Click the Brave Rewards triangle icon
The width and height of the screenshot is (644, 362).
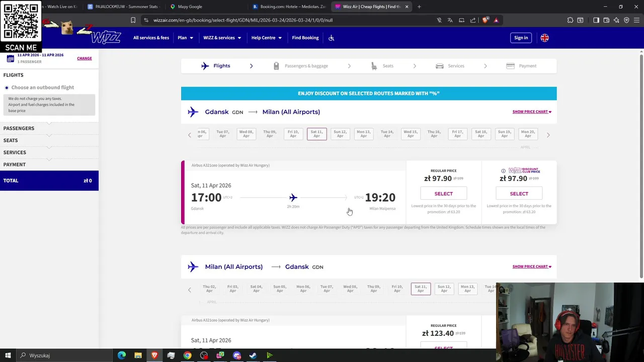[x=496, y=20]
